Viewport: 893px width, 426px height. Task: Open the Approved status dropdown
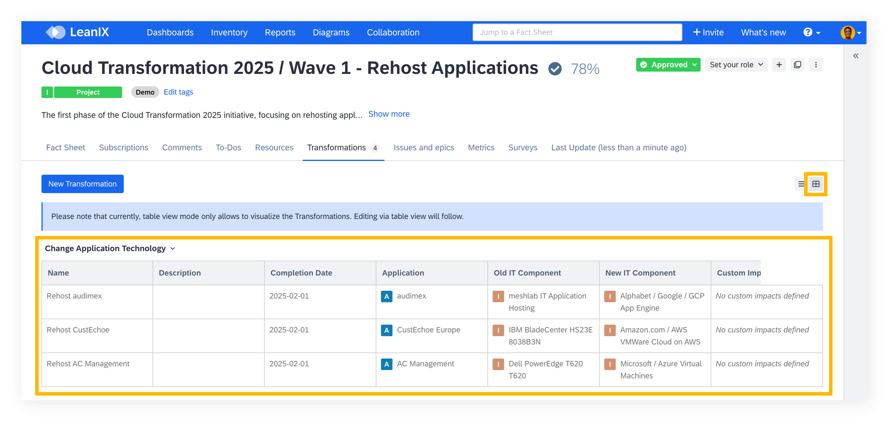coord(668,65)
